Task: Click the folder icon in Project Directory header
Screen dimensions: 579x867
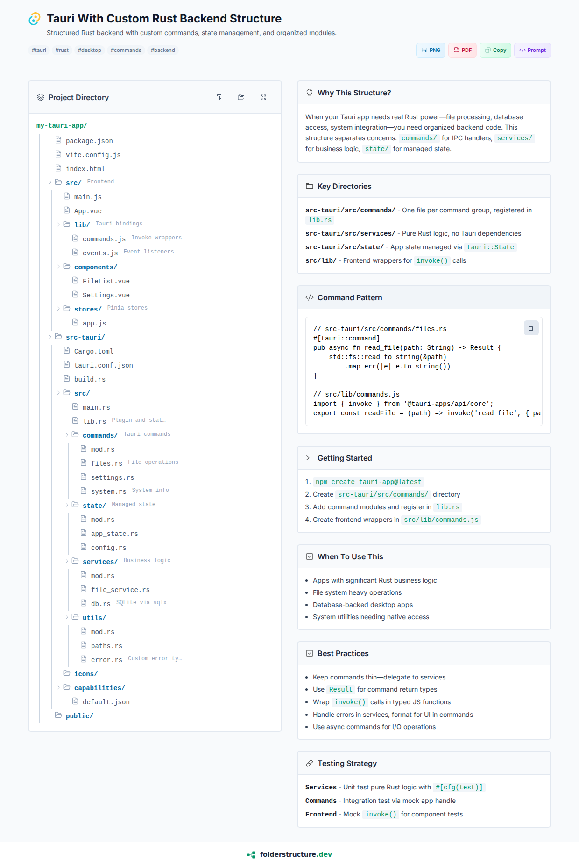Action: pyautogui.click(x=241, y=97)
